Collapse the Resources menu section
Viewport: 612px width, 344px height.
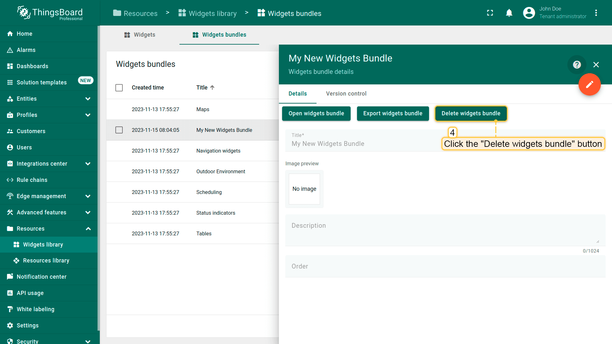[x=88, y=229]
